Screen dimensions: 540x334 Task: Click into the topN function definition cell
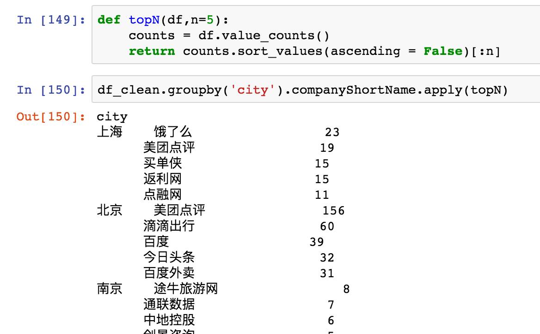[x=316, y=35]
